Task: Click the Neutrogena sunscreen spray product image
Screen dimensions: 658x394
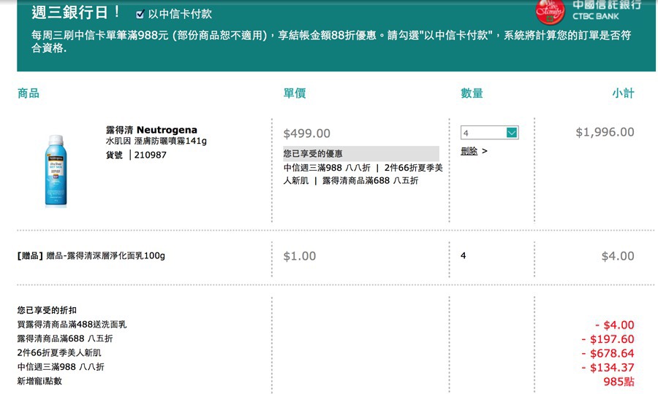Action: pos(56,171)
